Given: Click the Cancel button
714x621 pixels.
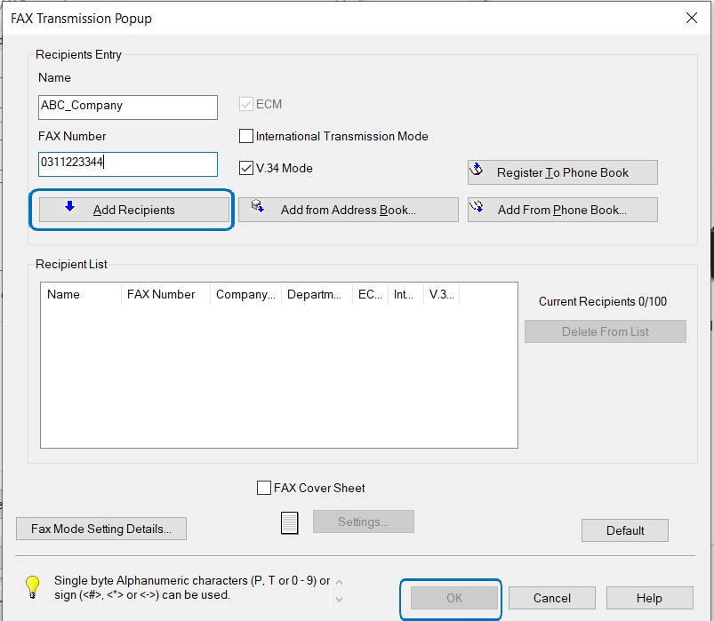Looking at the screenshot, I should click(552, 598).
